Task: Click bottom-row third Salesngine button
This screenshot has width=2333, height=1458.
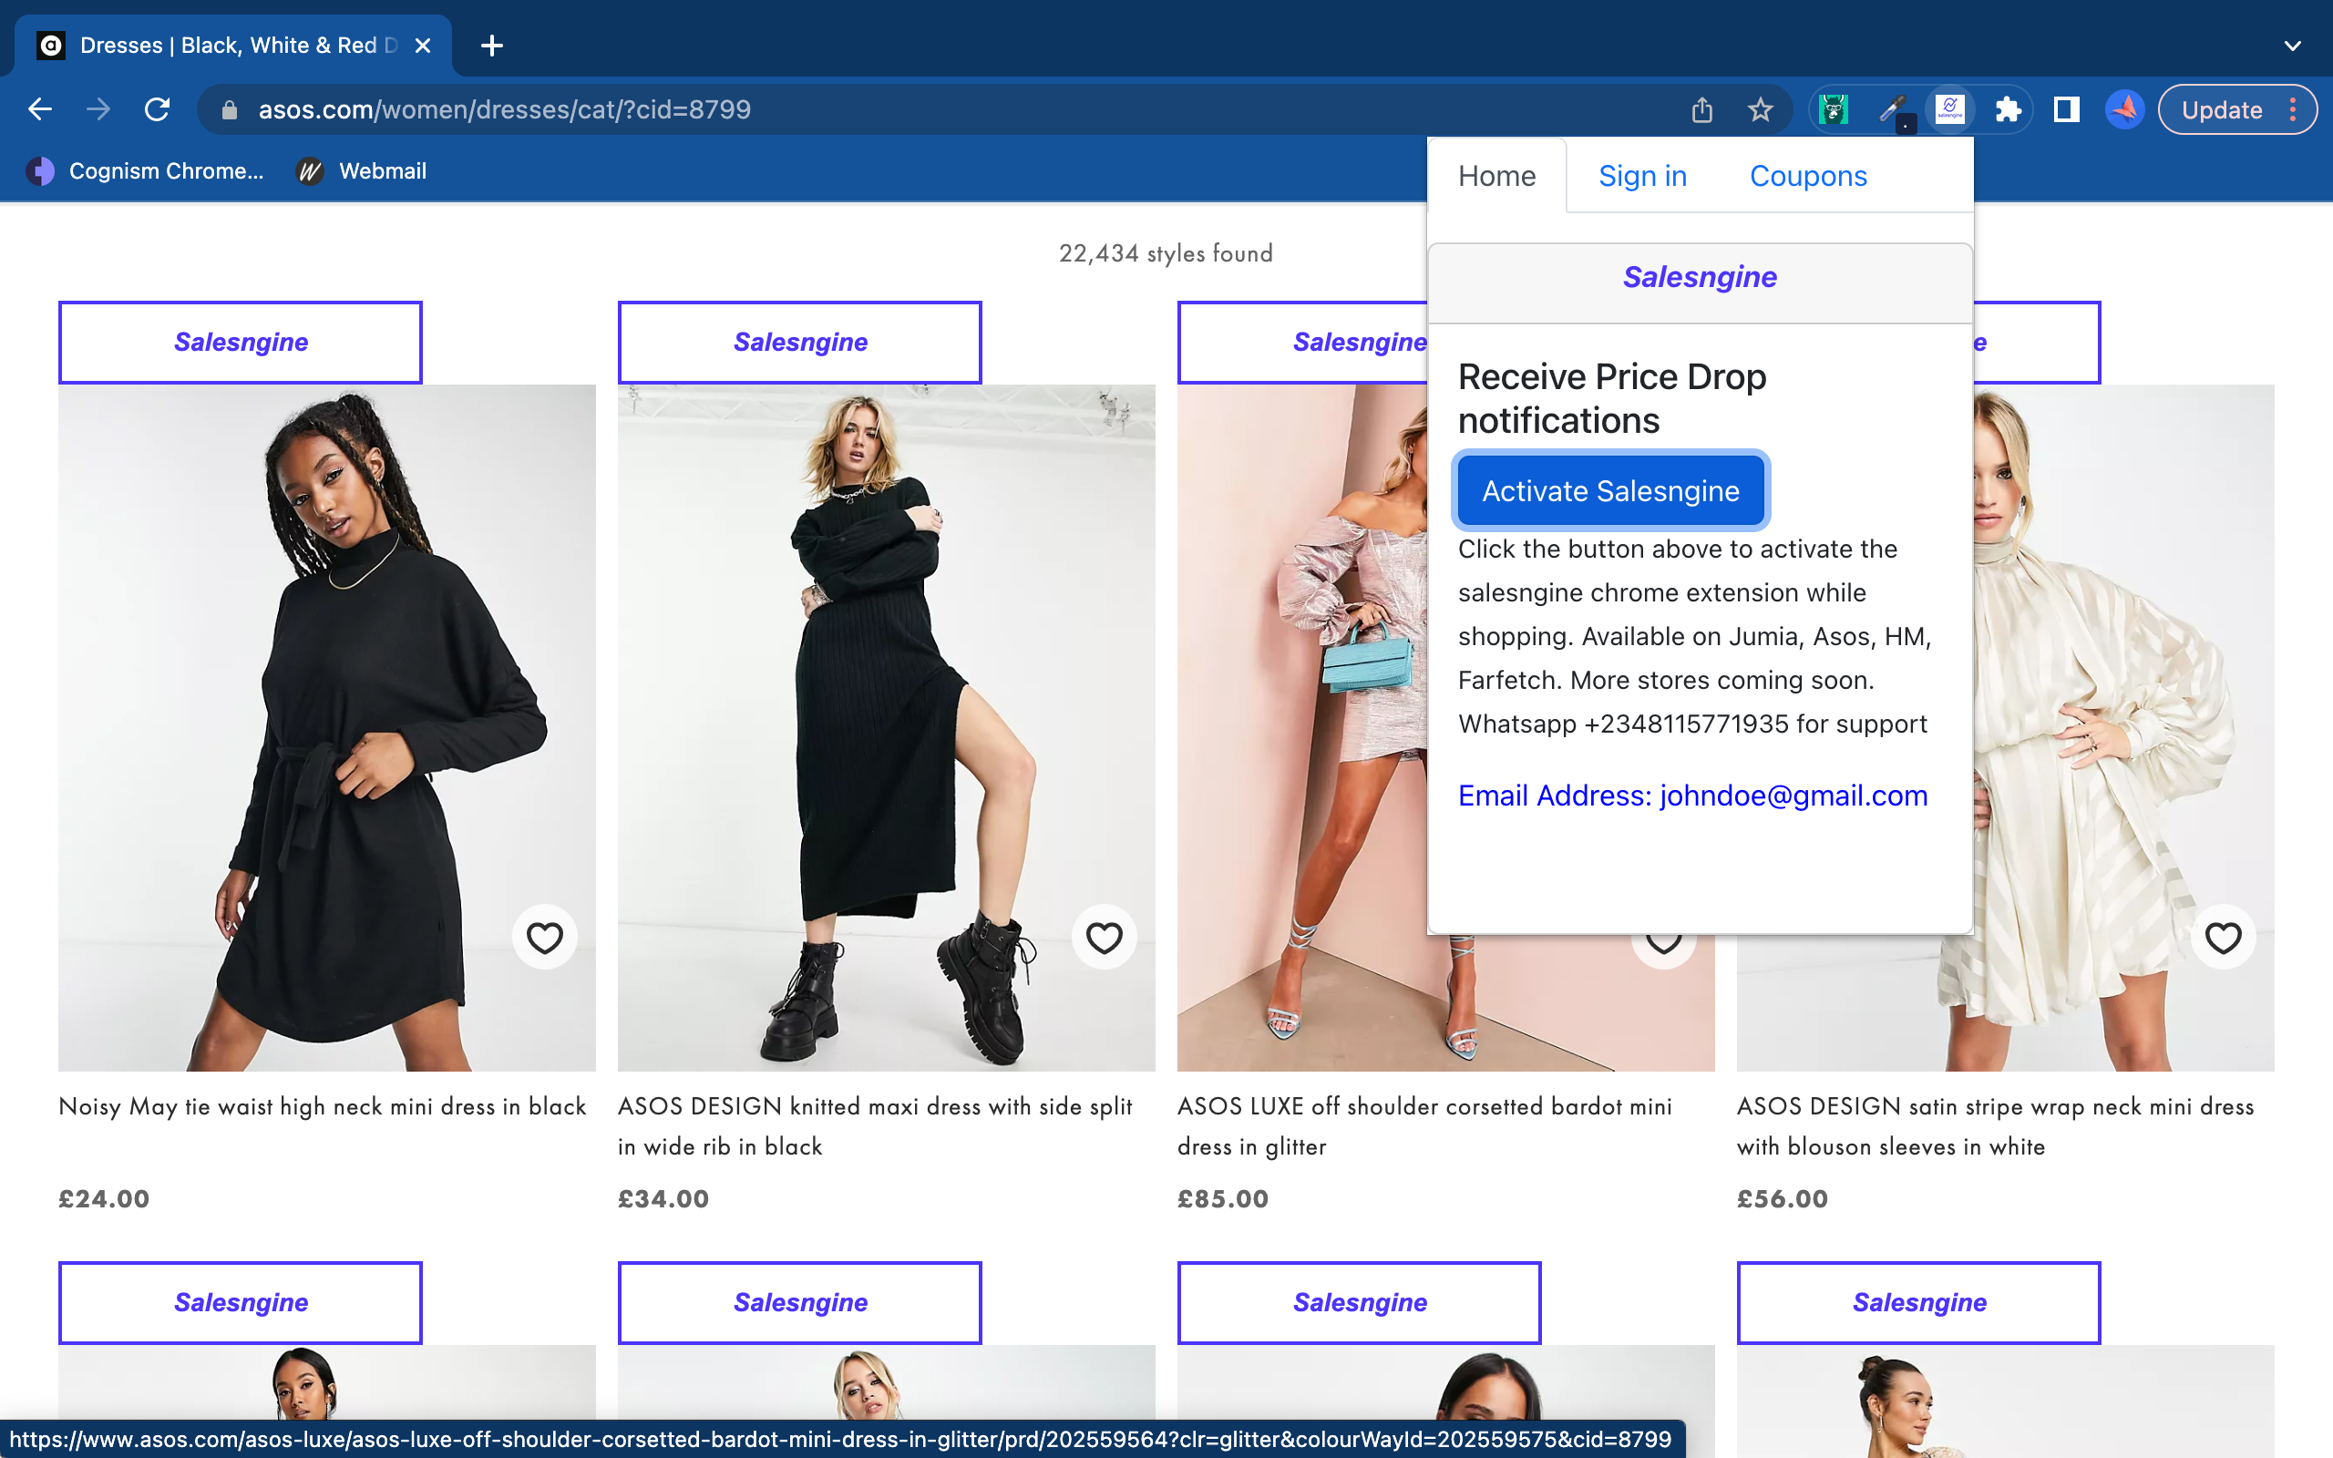Action: click(x=1360, y=1303)
